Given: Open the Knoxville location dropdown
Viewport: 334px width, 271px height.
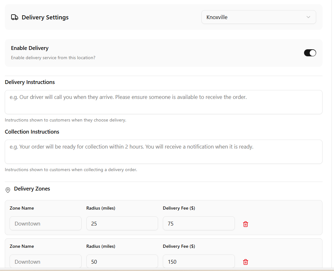Looking at the screenshot, I should (x=258, y=17).
